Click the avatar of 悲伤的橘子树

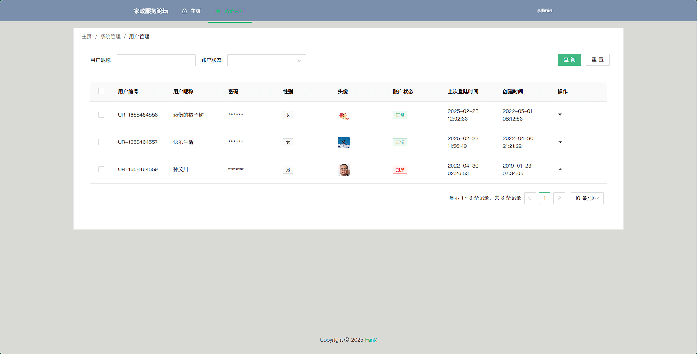pos(343,115)
